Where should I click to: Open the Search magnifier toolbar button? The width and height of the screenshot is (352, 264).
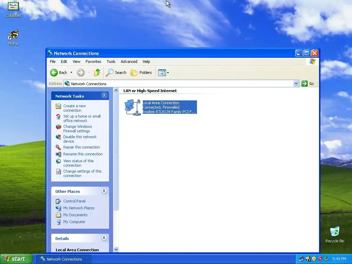(x=116, y=73)
